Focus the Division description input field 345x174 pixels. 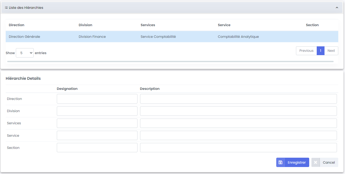point(238,111)
